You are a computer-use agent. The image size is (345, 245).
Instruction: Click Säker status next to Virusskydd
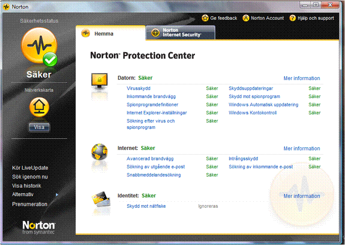click(212, 88)
